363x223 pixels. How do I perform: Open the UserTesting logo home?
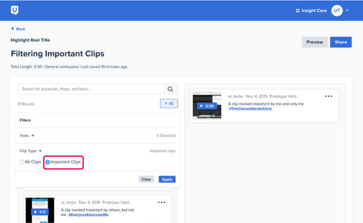(14, 11)
